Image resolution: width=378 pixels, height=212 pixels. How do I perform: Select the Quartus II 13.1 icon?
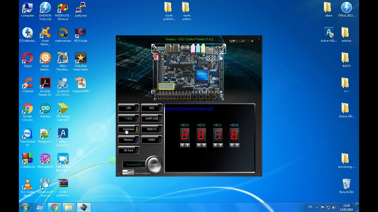point(63,87)
